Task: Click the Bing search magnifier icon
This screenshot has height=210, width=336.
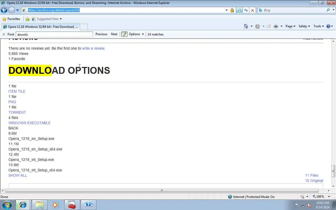Action: [328, 10]
